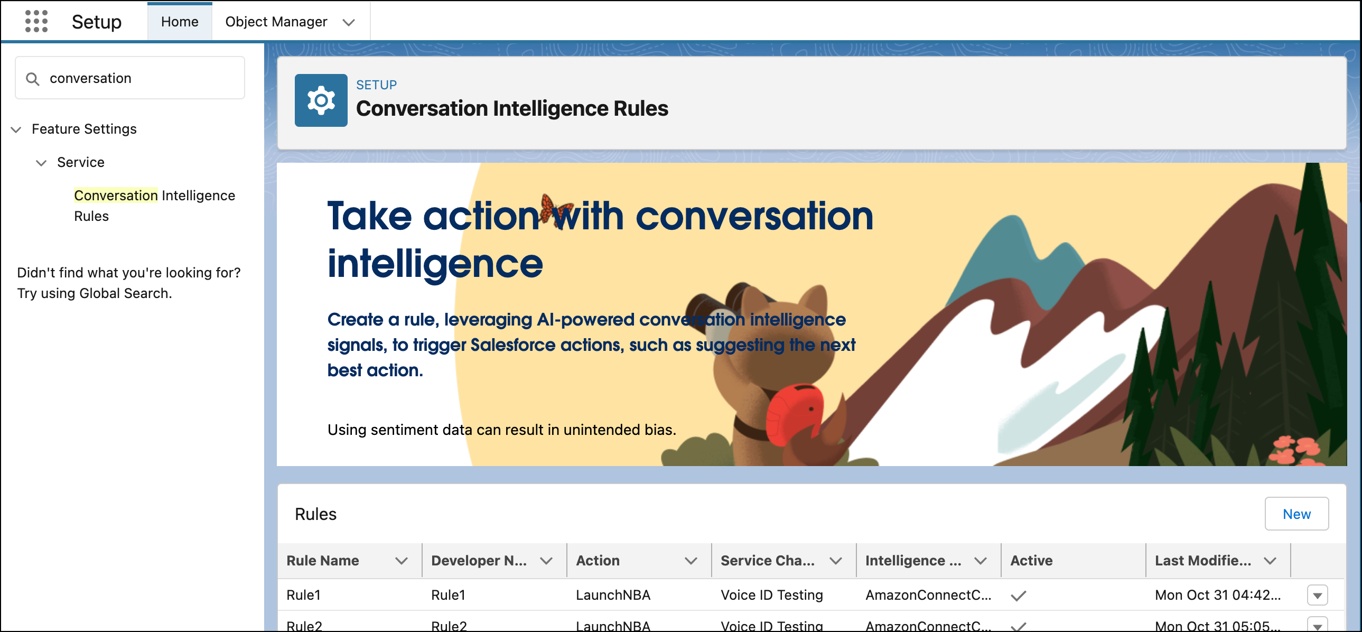Click the New rule button
The width and height of the screenshot is (1362, 632).
click(x=1296, y=514)
